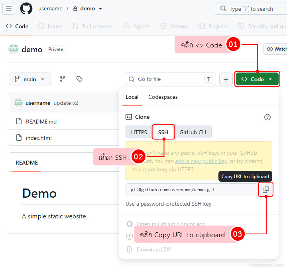This screenshot has width=287, height=269.
Task: Click the Demo heading in README
Action: tap(39, 193)
